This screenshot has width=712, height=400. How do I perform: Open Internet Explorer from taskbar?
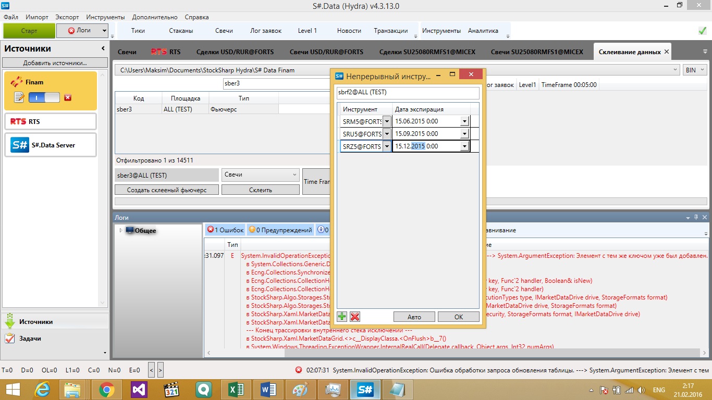(x=42, y=390)
